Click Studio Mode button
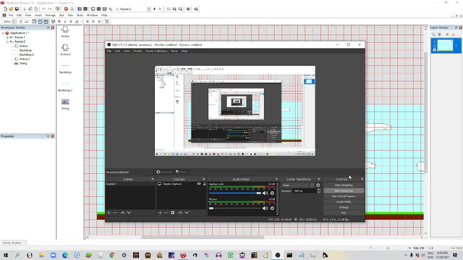 [344, 202]
